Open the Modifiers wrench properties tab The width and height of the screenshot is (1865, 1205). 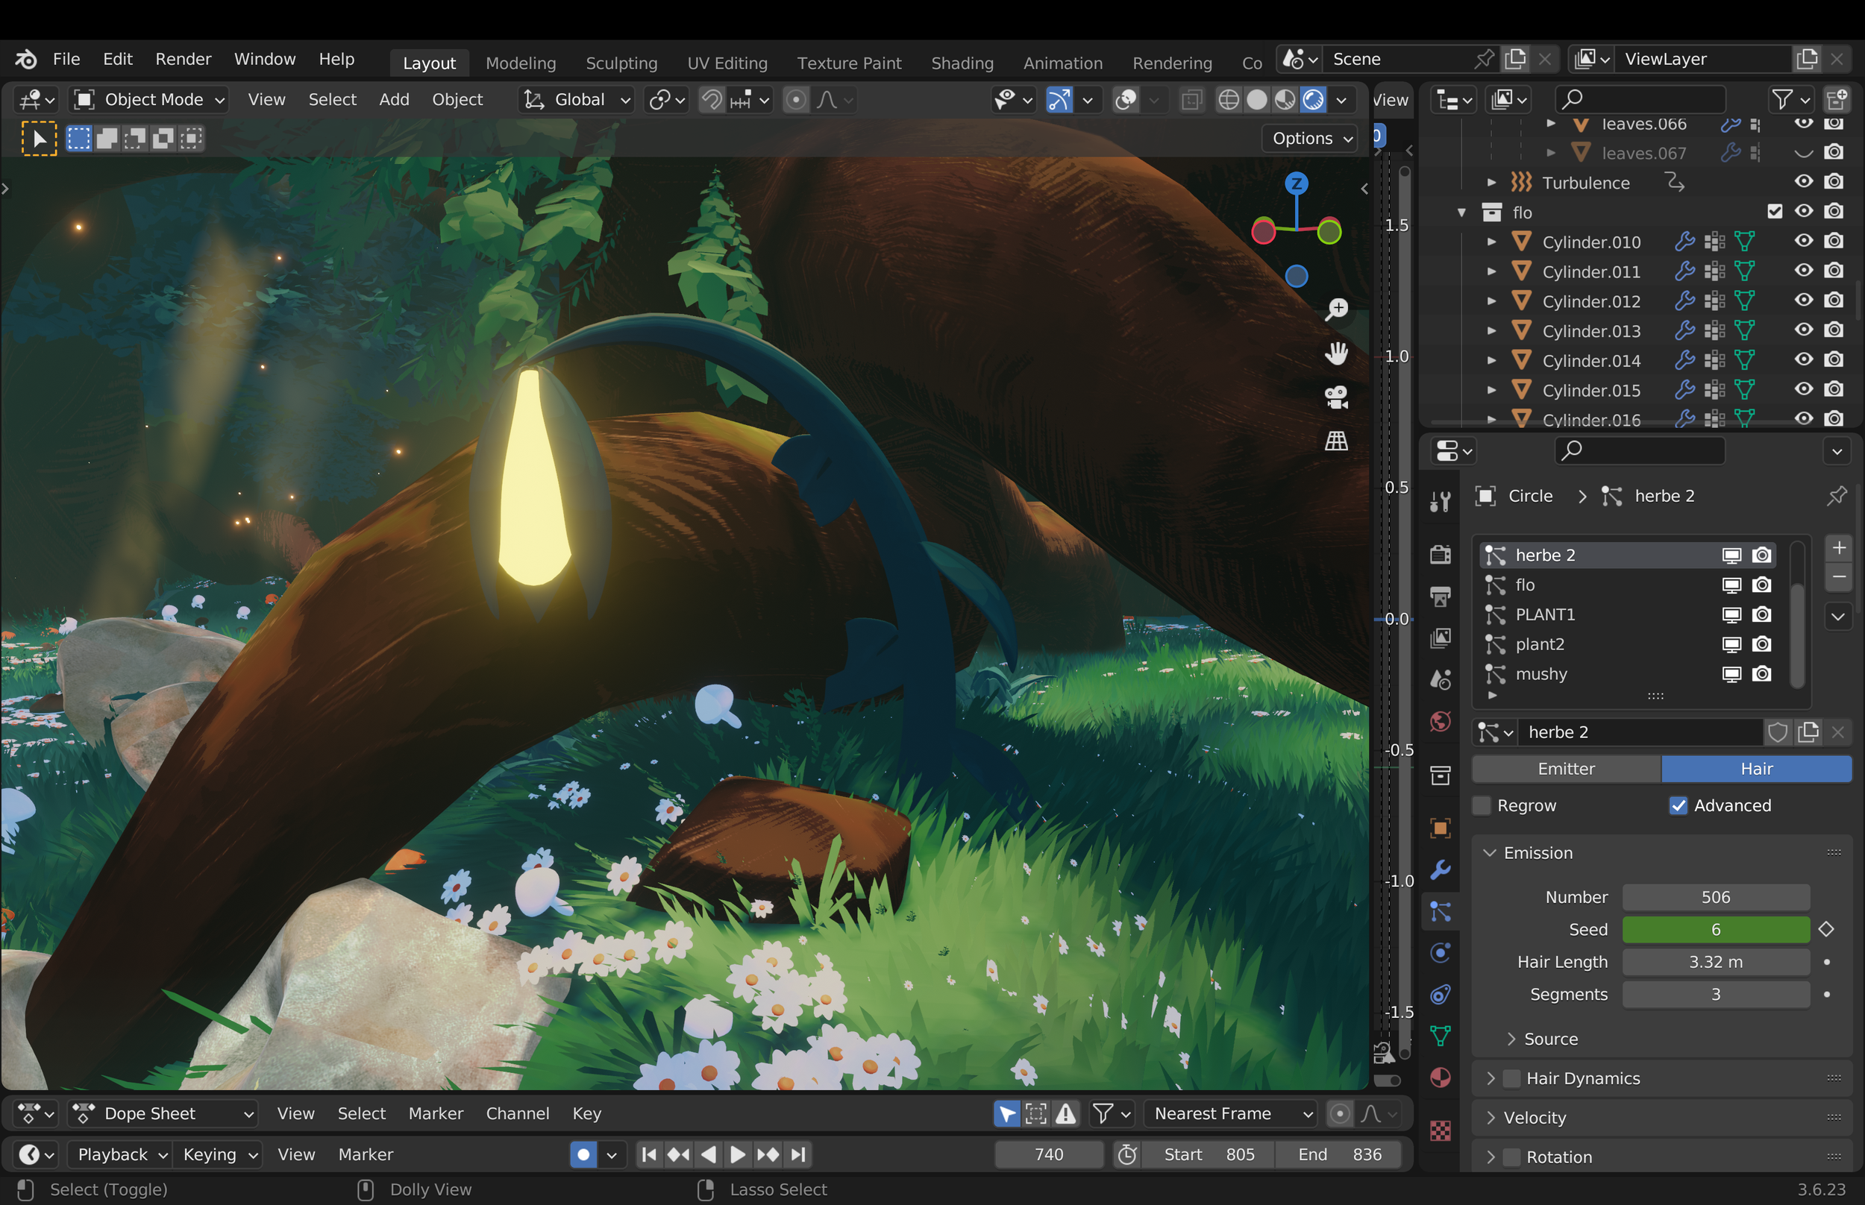coord(1440,869)
